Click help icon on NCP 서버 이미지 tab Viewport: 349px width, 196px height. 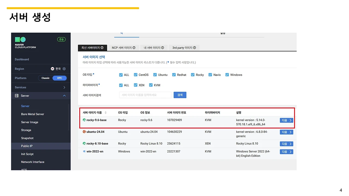[x=134, y=48]
